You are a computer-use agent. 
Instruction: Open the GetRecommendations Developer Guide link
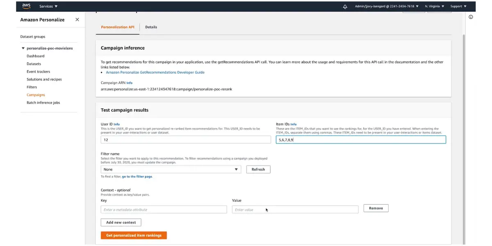click(155, 72)
